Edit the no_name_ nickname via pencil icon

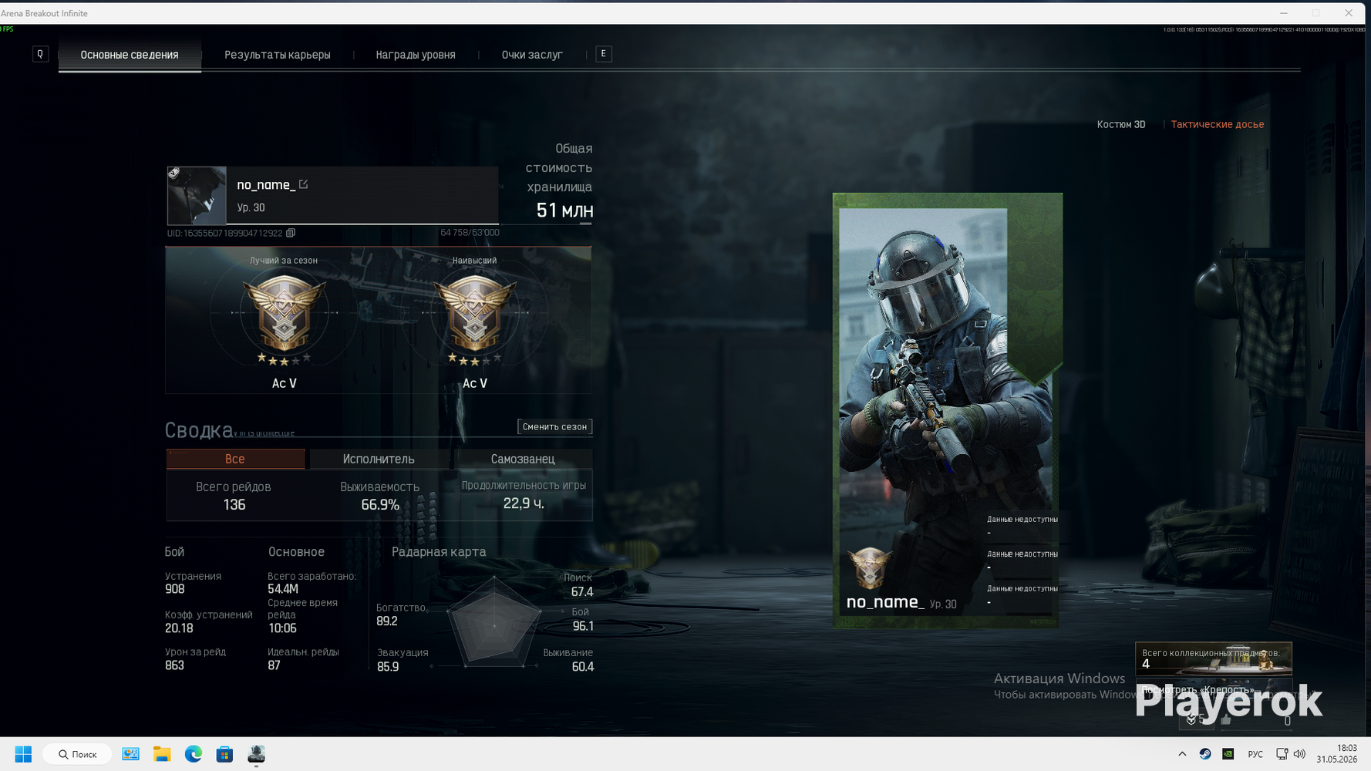coord(303,184)
